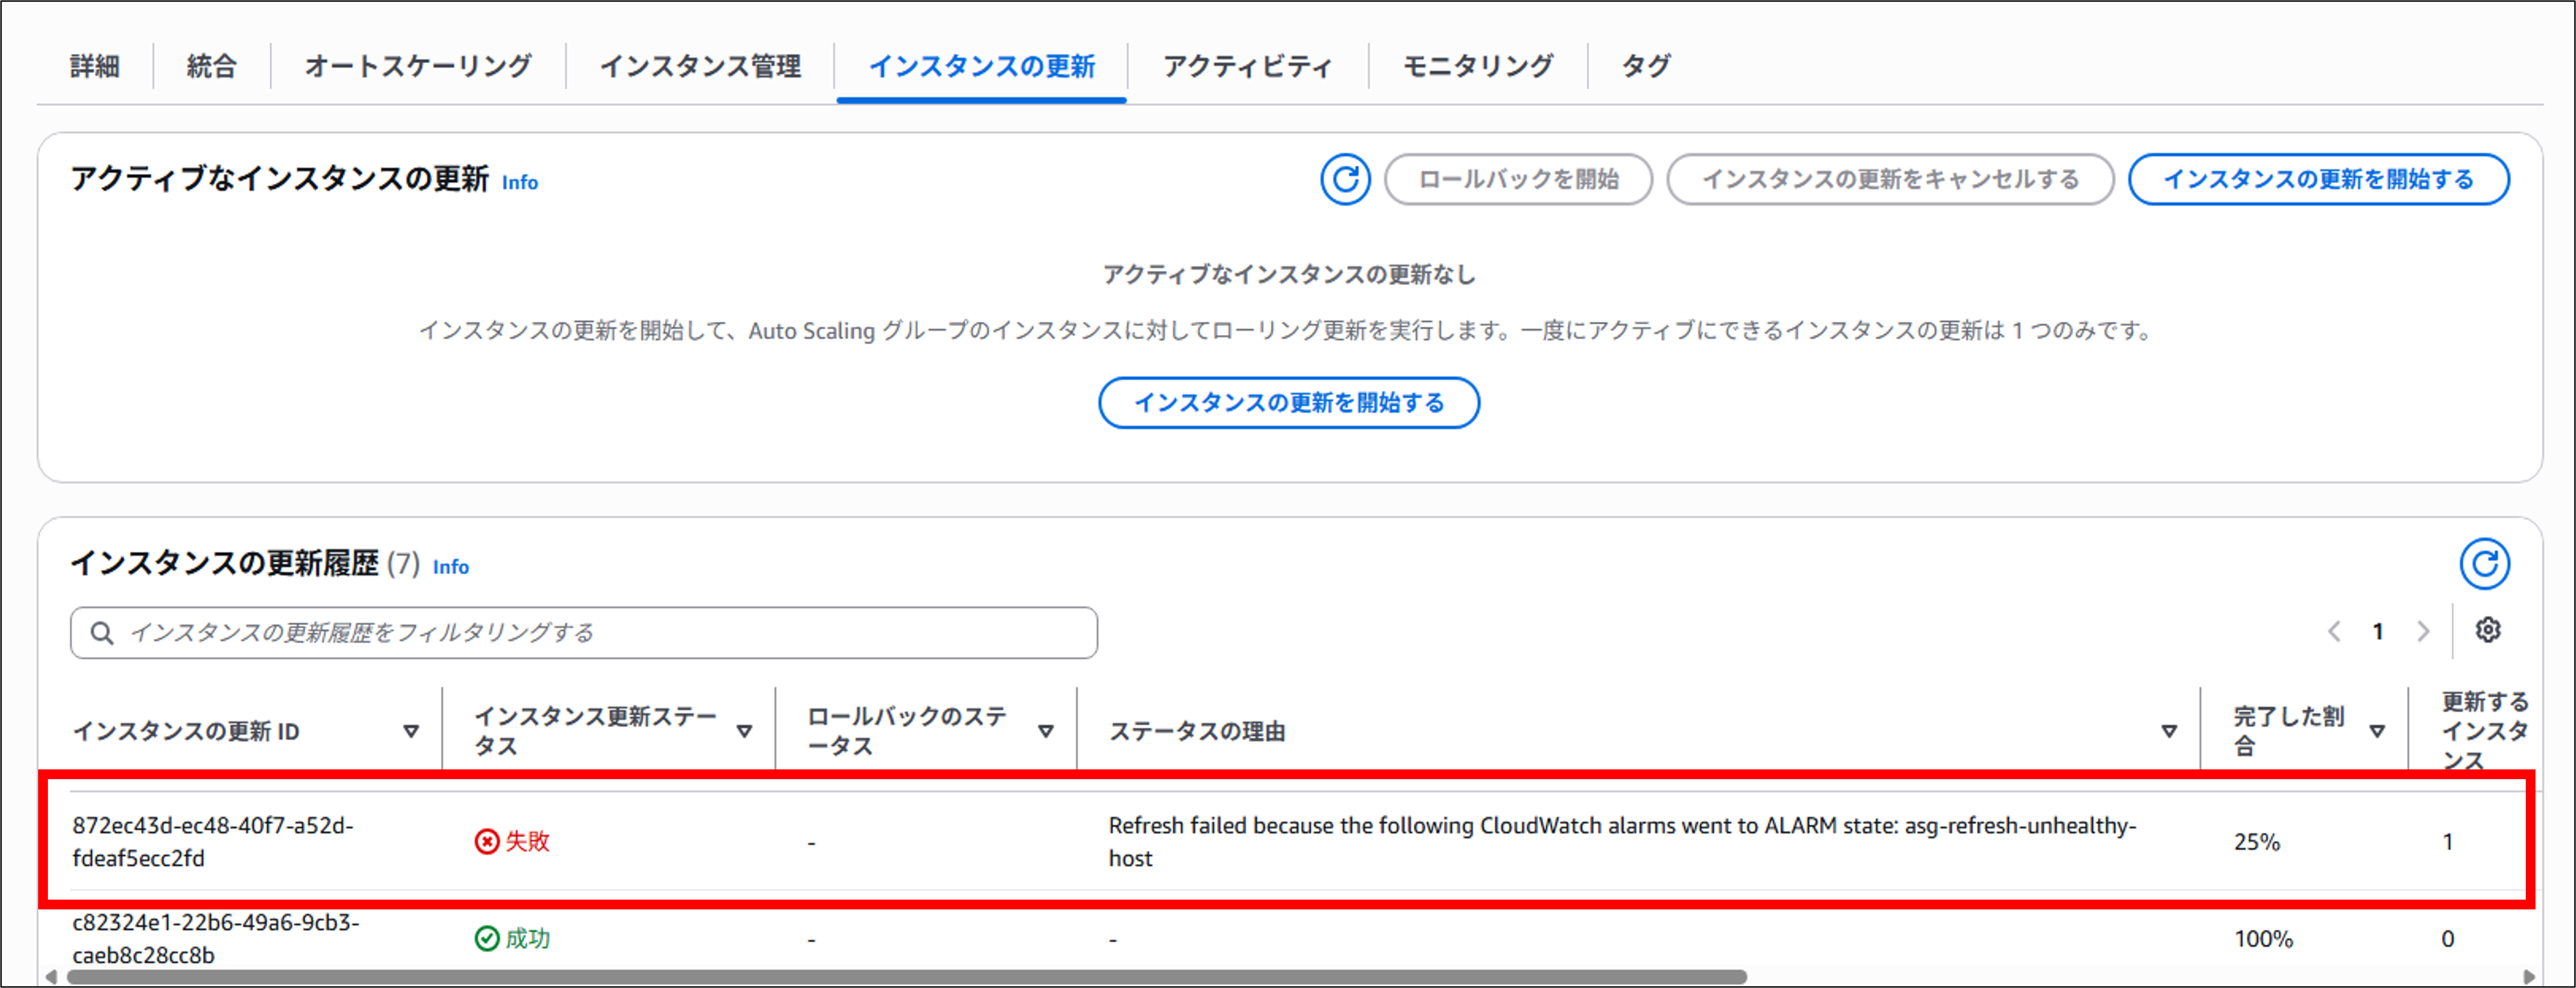The image size is (2576, 988).
Task: Focus the history filter search field
Action: (x=584, y=633)
